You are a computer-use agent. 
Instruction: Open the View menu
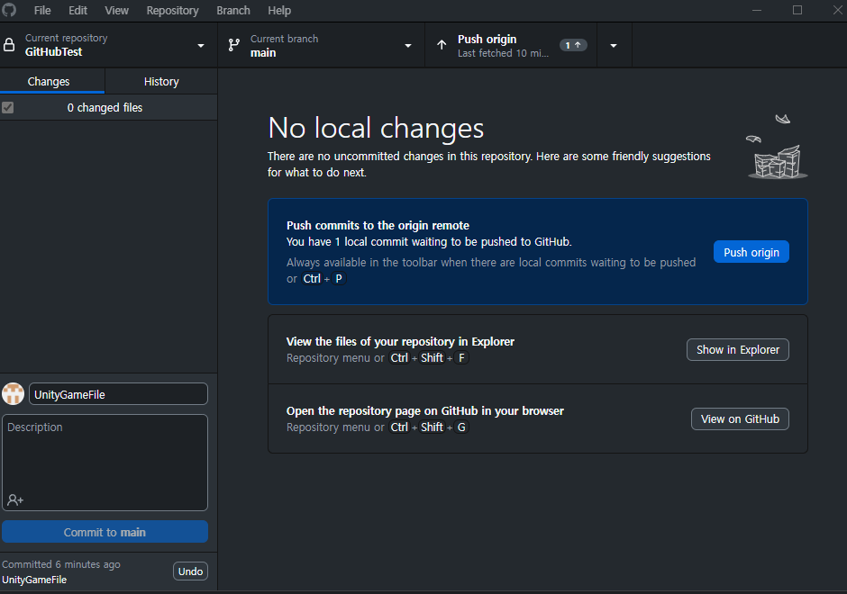pos(116,10)
